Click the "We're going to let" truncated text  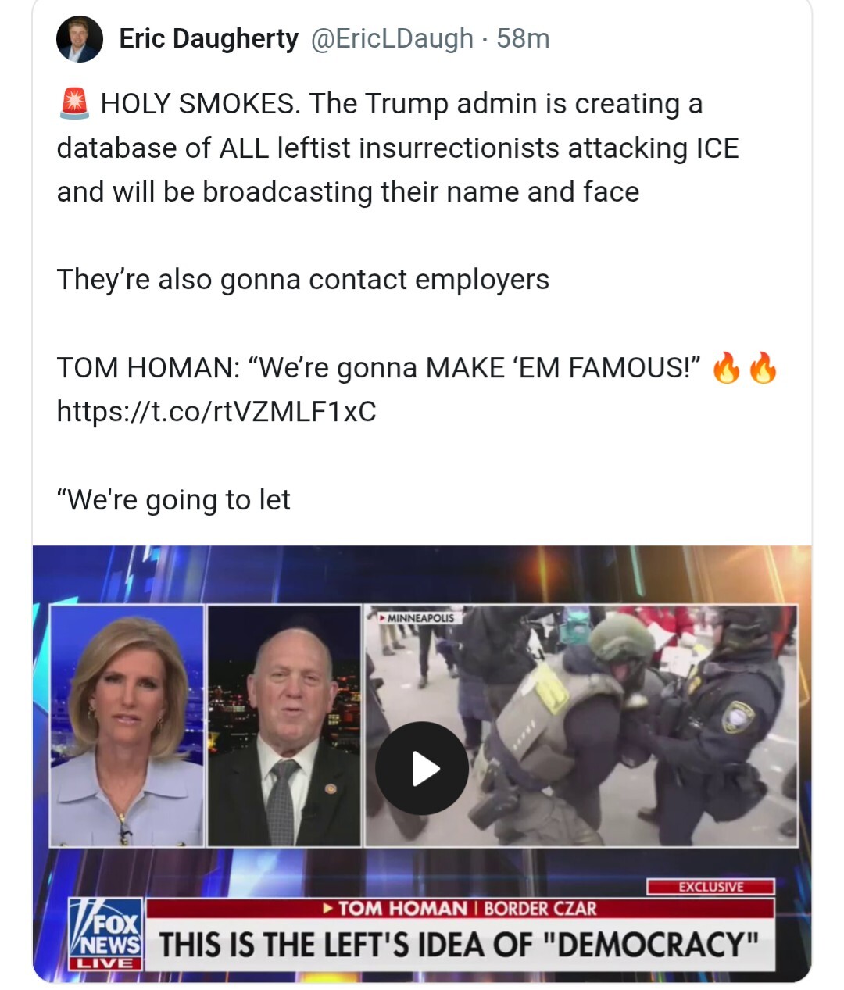[x=173, y=499]
